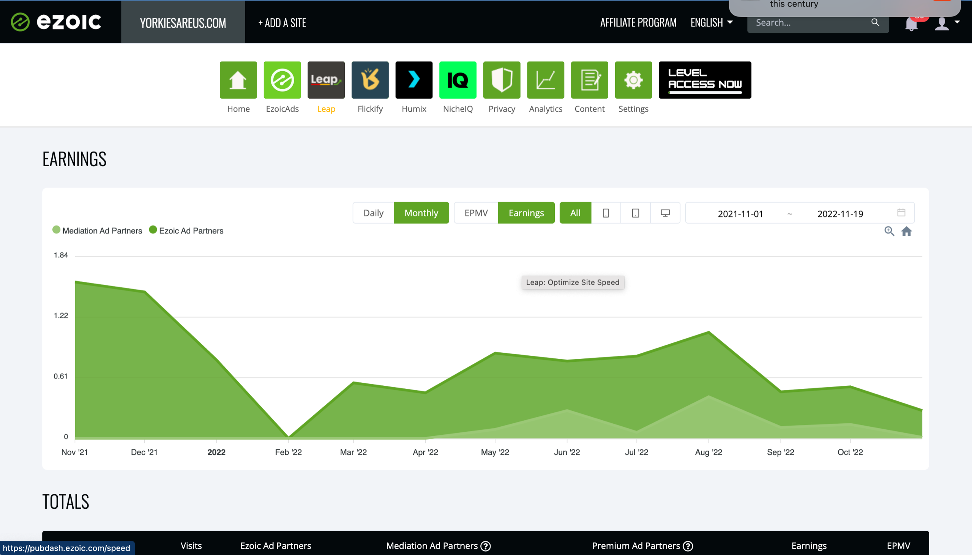Open the notifications bell
The image size is (972, 555).
pos(911,24)
